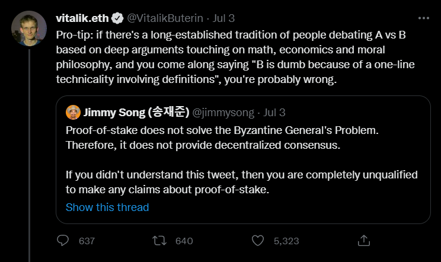The width and height of the screenshot is (441, 262).
Task: Click Show this thread link
Action: (107, 207)
